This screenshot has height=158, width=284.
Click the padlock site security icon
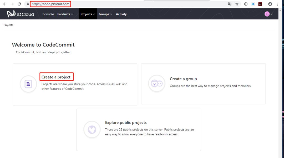(28, 4)
